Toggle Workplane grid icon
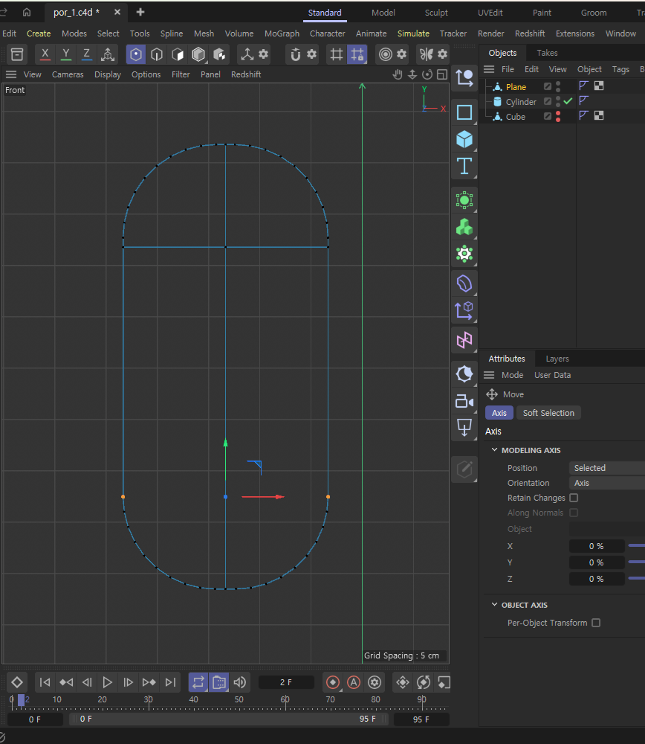Viewport: 645px width, 744px height. pos(337,54)
